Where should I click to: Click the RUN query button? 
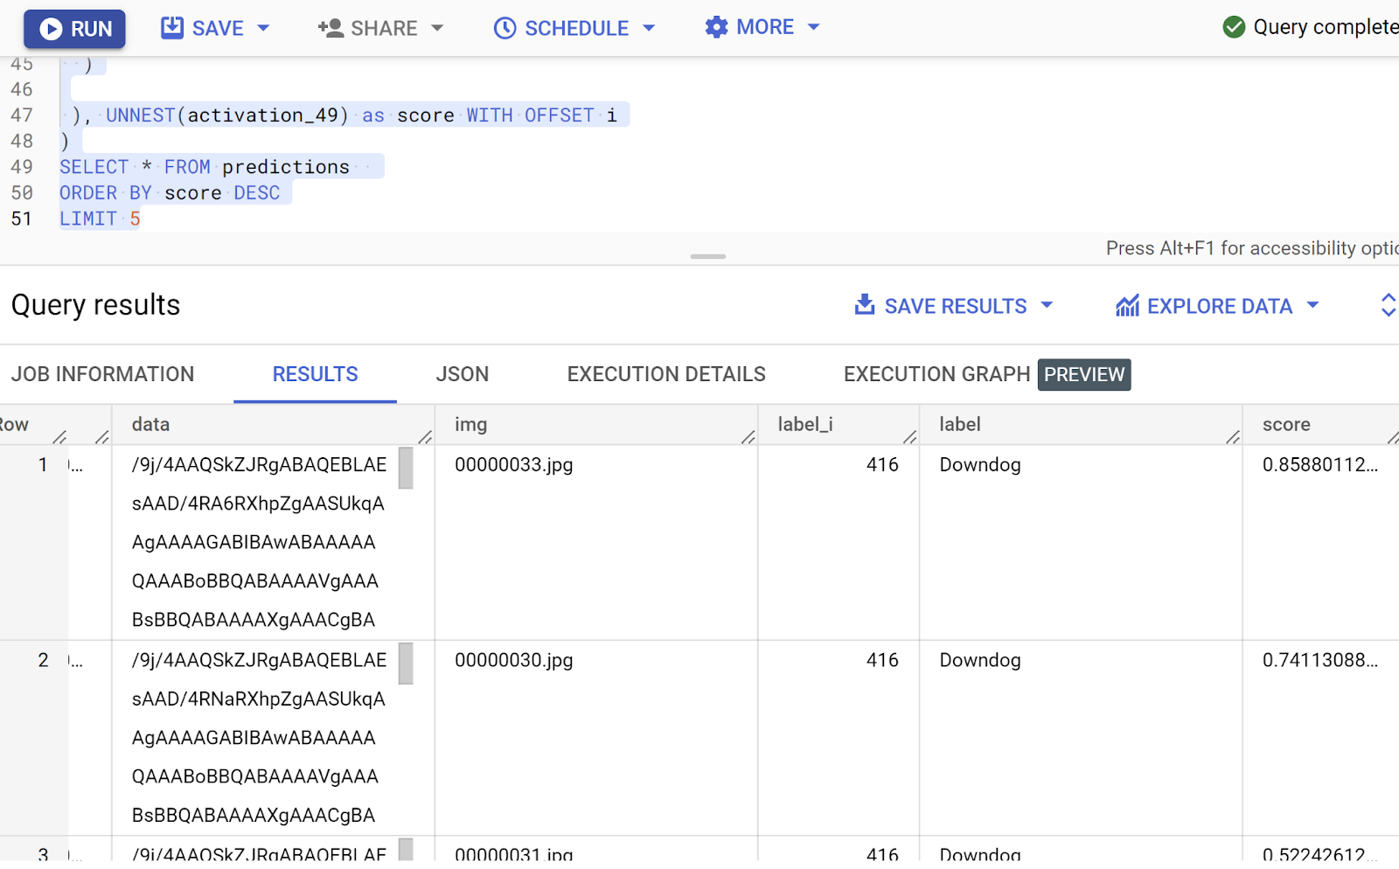[x=74, y=29]
